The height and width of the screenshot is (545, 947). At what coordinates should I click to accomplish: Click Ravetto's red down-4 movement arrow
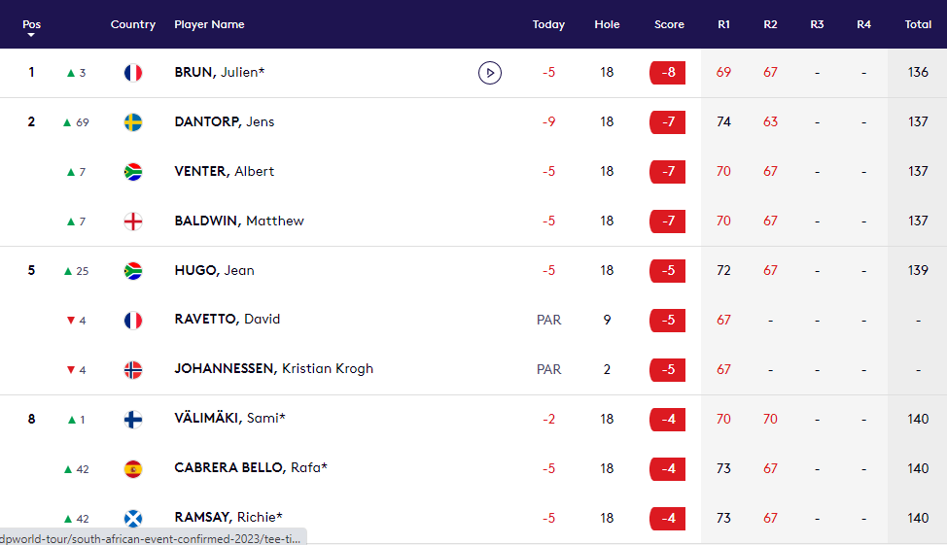(x=71, y=321)
